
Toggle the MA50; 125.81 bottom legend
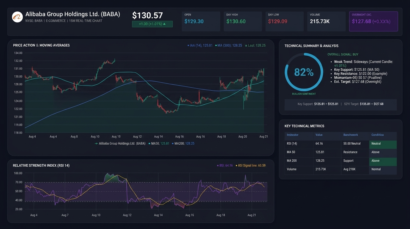point(159,143)
